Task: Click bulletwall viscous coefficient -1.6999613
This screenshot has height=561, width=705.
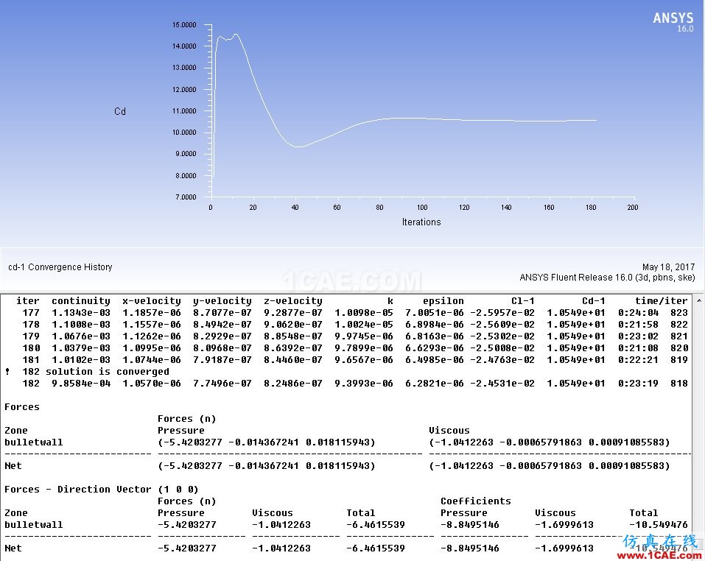Action: pos(564,525)
